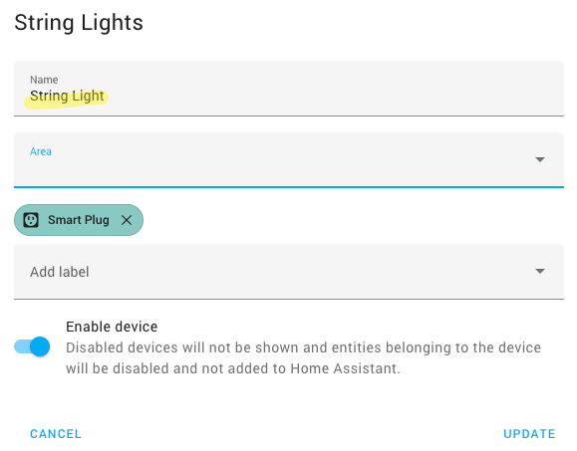
Task: Remove the Smart Plug label with X
Action: tap(127, 220)
